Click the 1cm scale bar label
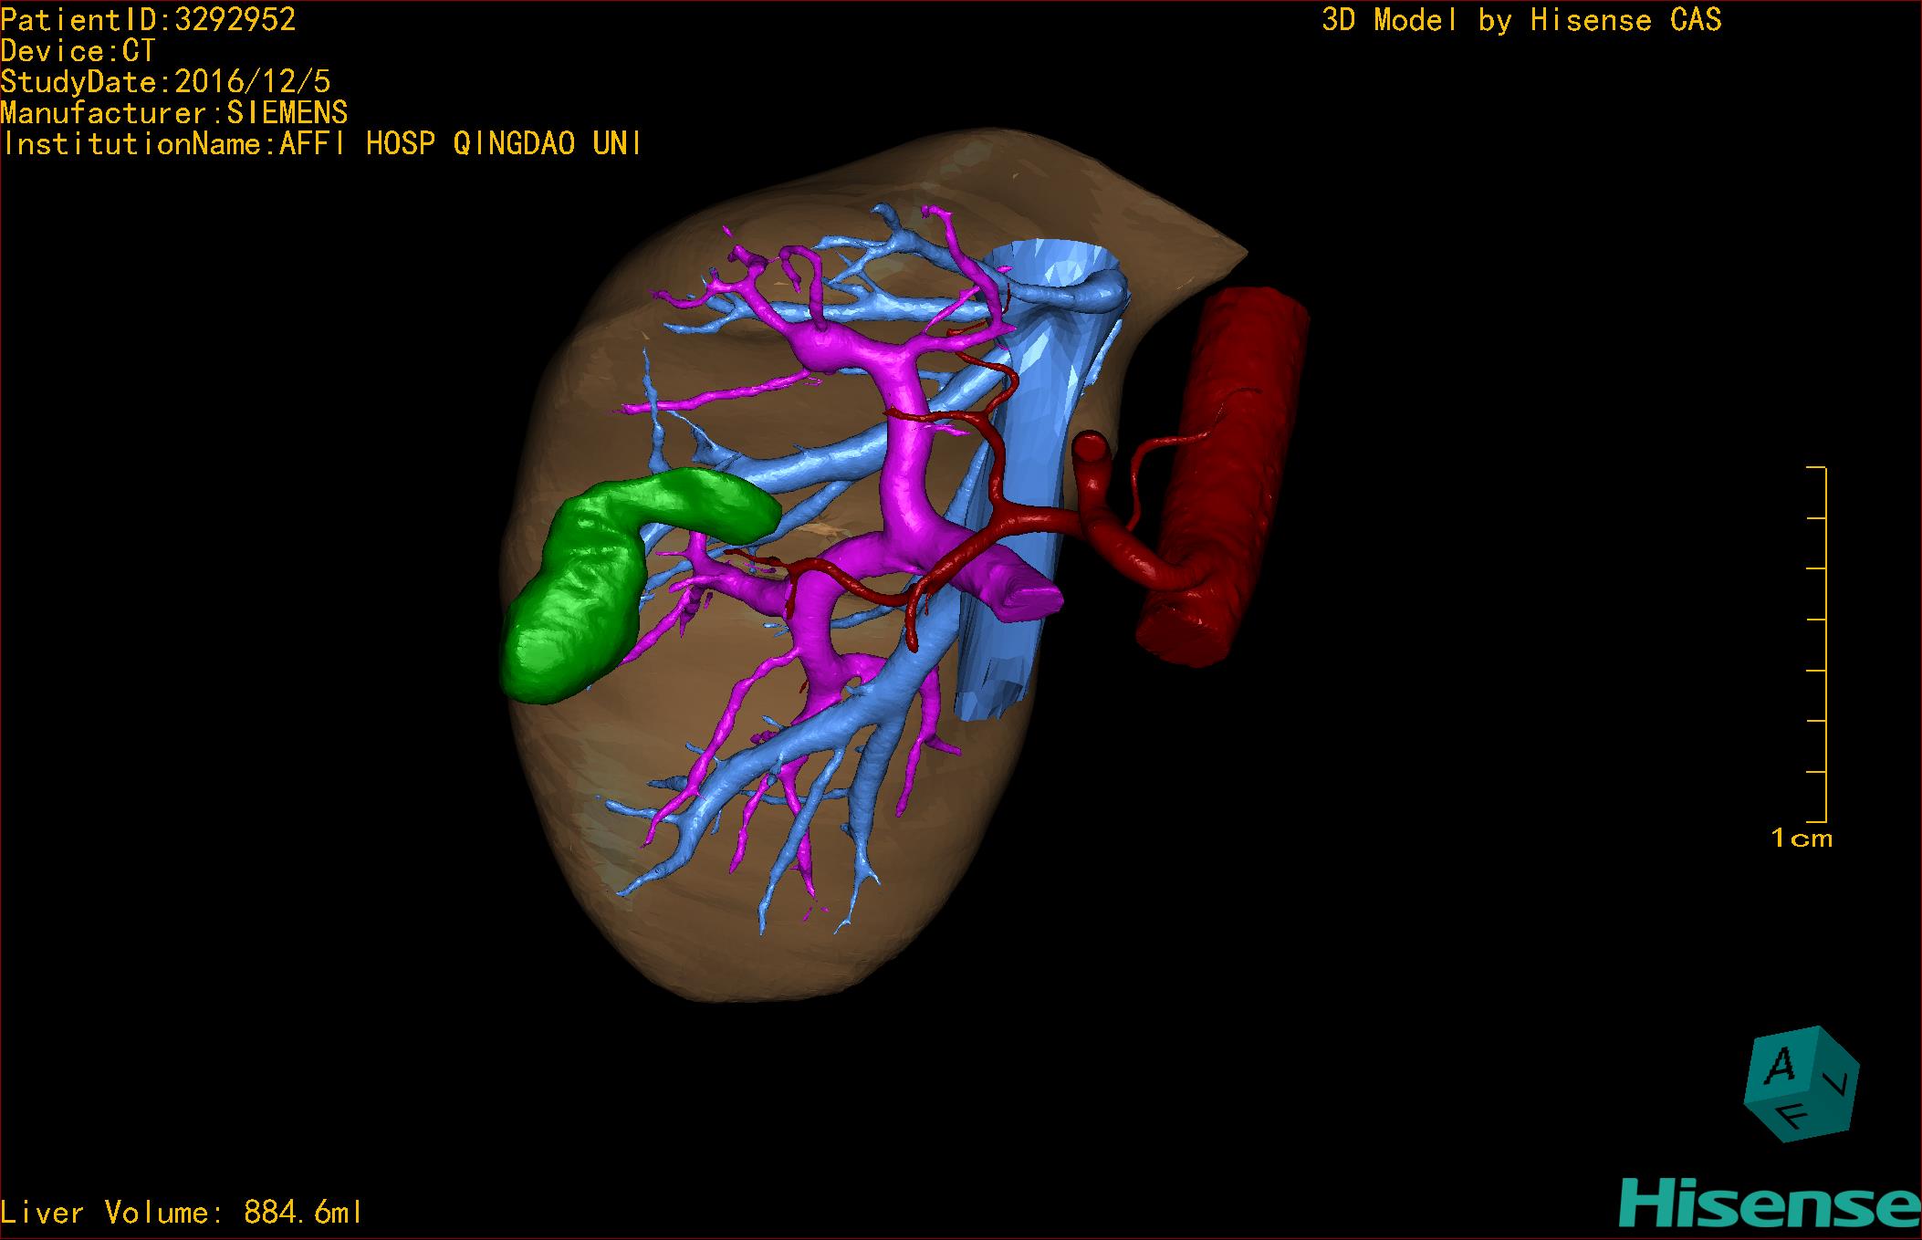 click(1802, 839)
